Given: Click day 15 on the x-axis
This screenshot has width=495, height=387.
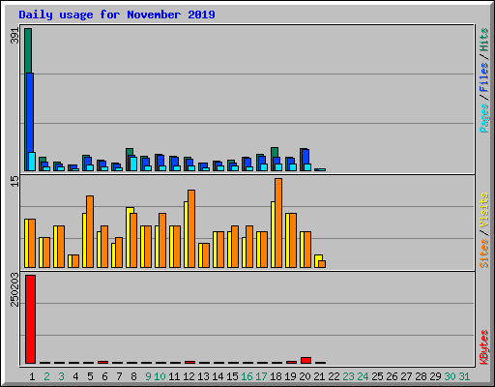Looking at the screenshot, I should pyautogui.click(x=232, y=376).
